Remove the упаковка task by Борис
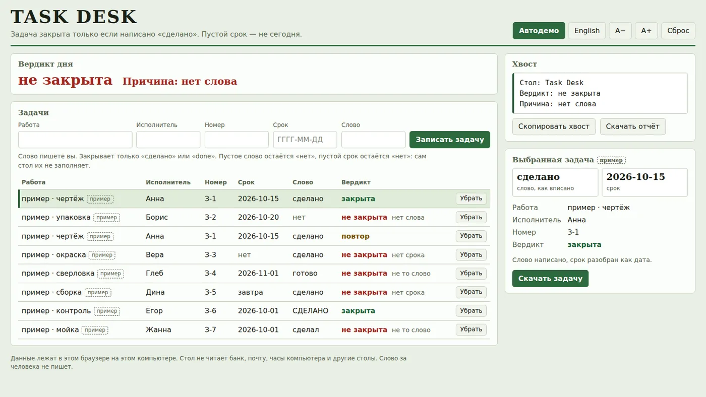 coord(471,217)
